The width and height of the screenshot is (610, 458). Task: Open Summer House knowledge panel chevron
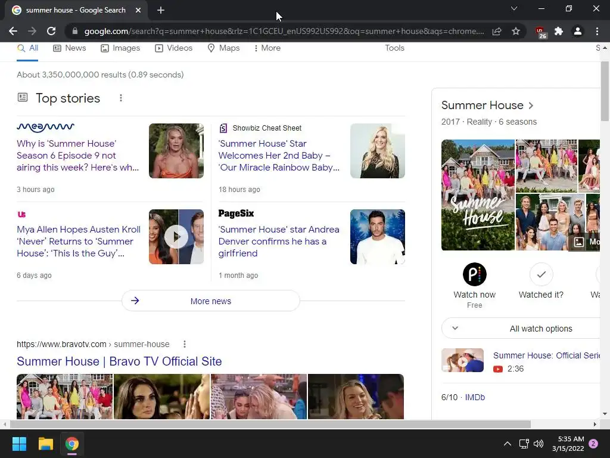[x=531, y=106]
